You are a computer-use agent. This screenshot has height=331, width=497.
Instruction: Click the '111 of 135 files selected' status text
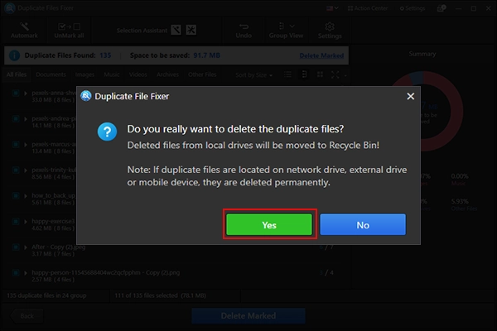click(x=160, y=295)
